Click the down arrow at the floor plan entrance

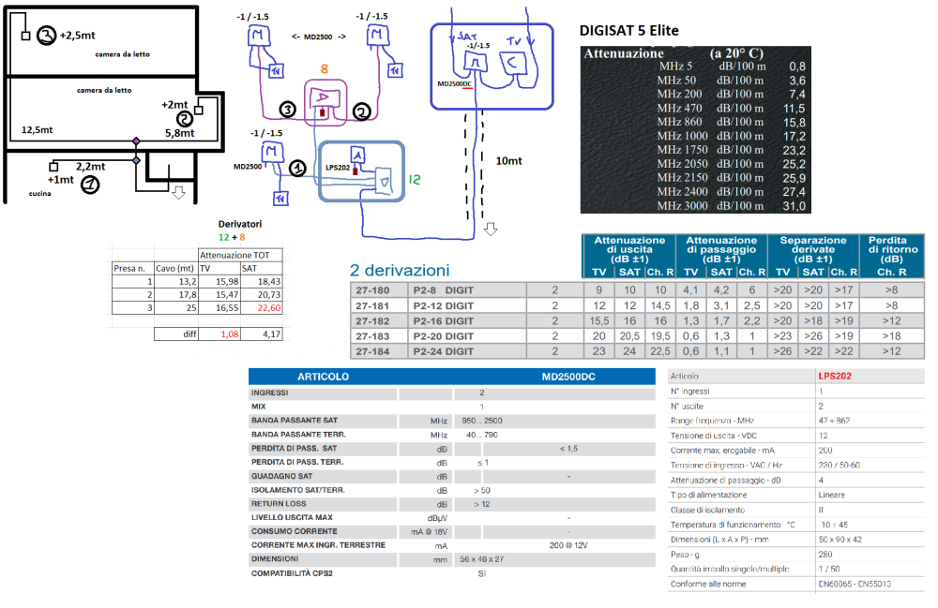178,192
